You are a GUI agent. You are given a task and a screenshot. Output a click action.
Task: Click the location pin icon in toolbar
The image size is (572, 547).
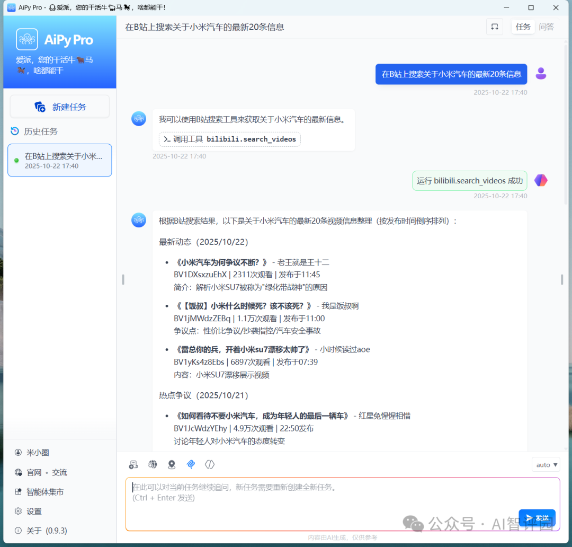[172, 464]
